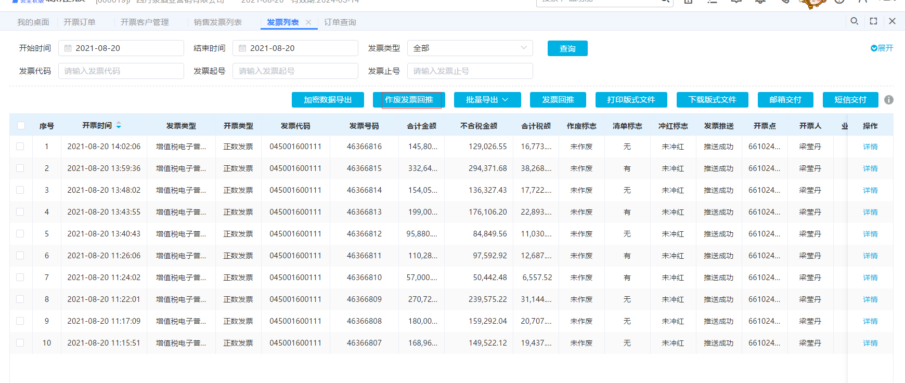
Task: Go to the 订单查询 tab
Action: [x=340, y=22]
